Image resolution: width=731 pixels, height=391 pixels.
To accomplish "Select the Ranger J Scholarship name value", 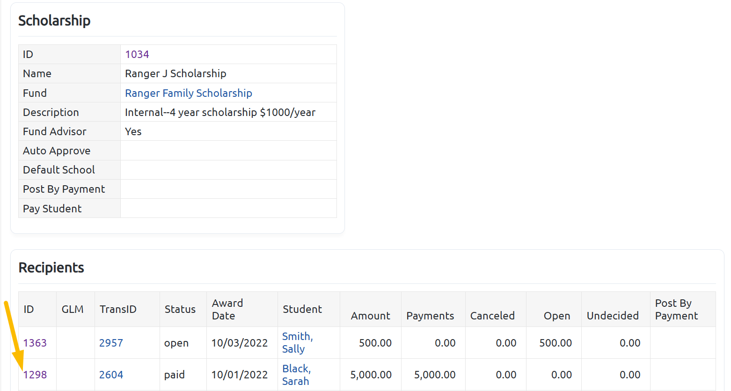I will point(175,73).
